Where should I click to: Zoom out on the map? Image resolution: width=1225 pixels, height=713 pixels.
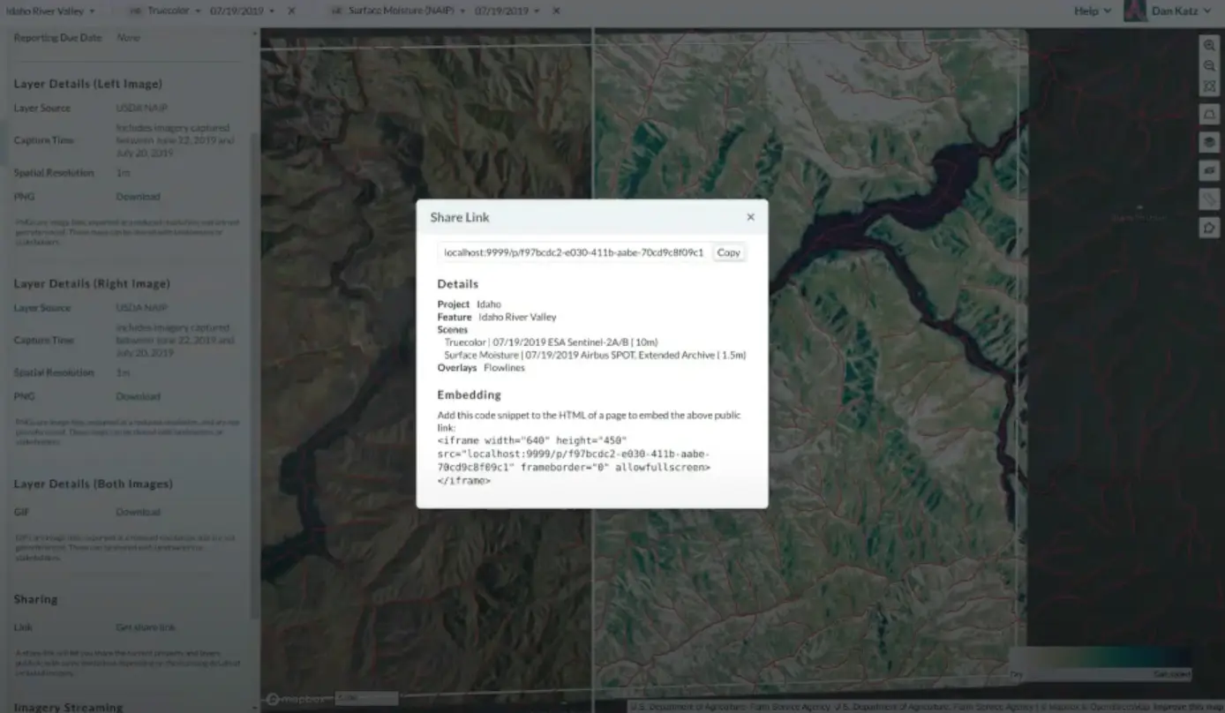click(1209, 66)
